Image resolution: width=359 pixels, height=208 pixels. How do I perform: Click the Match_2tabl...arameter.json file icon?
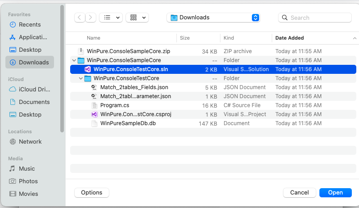[x=94, y=96]
